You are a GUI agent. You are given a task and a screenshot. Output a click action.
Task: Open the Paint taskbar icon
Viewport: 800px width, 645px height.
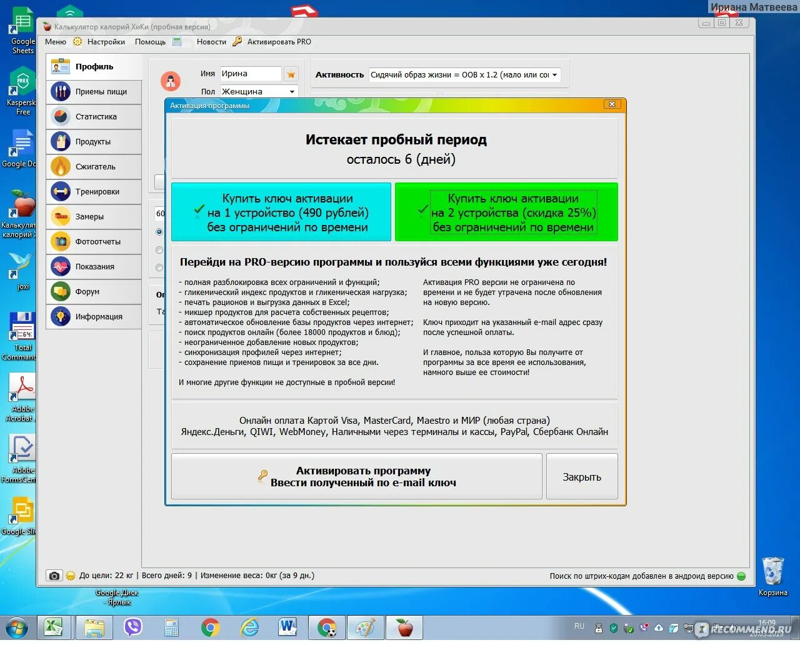(x=366, y=627)
